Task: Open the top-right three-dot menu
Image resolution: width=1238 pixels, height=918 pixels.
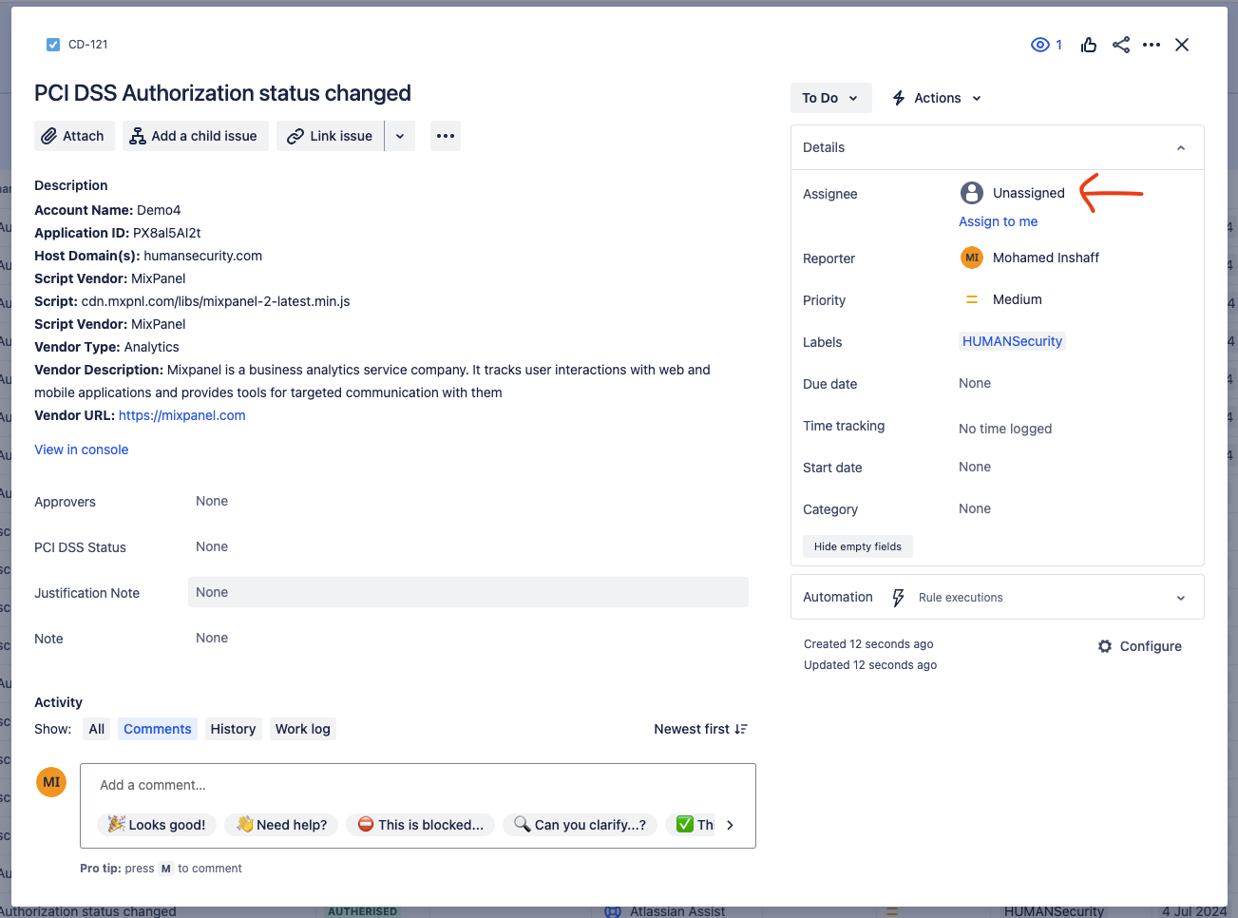Action: pos(1152,45)
